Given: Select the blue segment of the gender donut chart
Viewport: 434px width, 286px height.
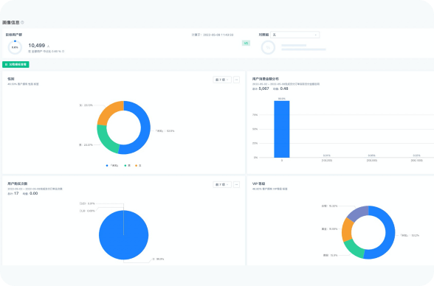Looking at the screenshot, I should pyautogui.click(x=145, y=130).
